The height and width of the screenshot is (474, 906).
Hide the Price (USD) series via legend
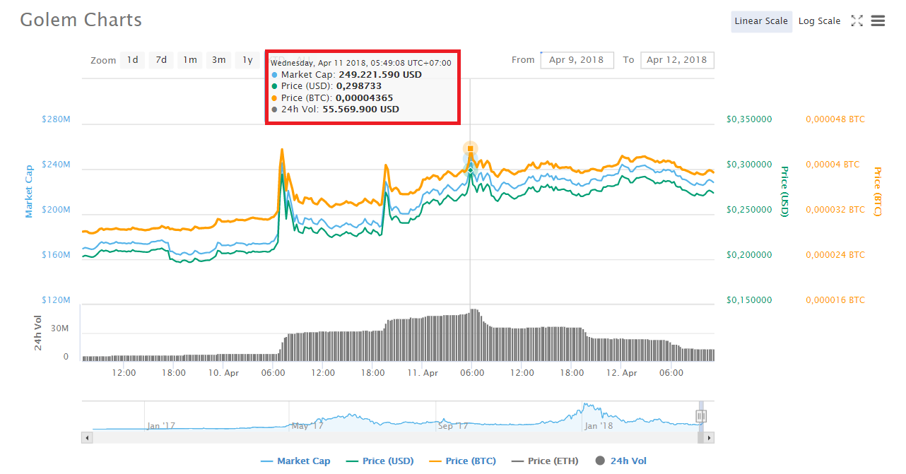click(380, 461)
